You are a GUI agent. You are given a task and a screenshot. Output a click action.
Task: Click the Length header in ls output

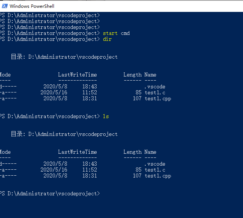coord(133,152)
